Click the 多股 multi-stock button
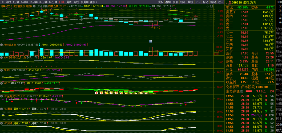This screenshot has height=133, width=282. tap(175, 2)
